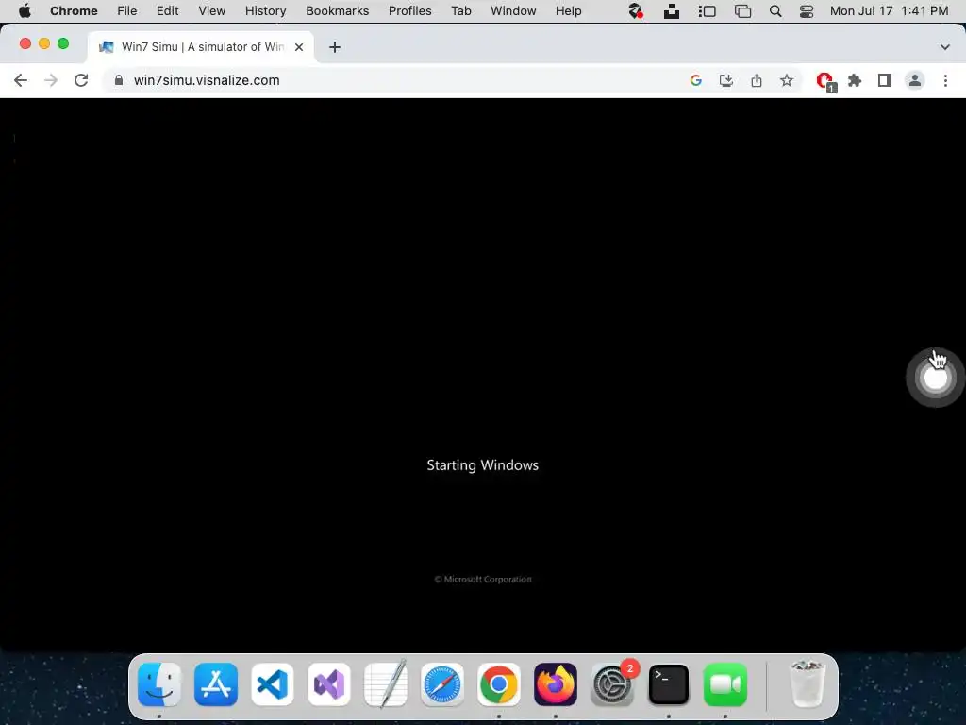Viewport: 966px width, 725px height.
Task: Open the Extensions puzzle icon
Action: coord(855,80)
